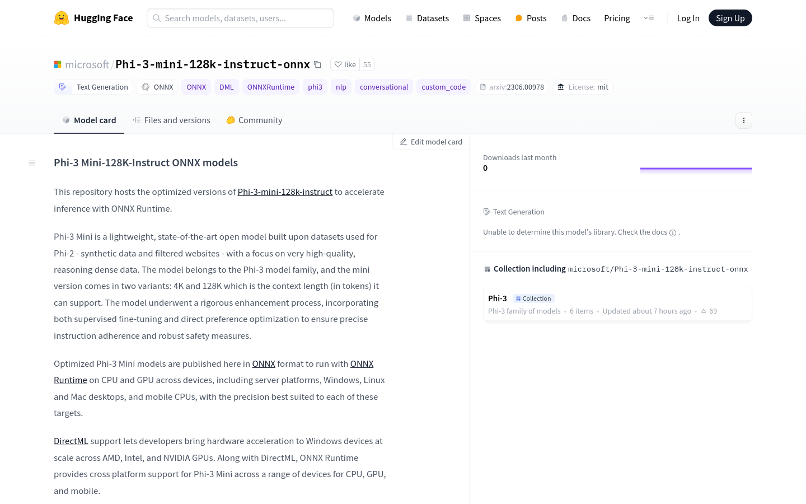Click the collection grid icon beside heading
The width and height of the screenshot is (806, 504).
(487, 269)
